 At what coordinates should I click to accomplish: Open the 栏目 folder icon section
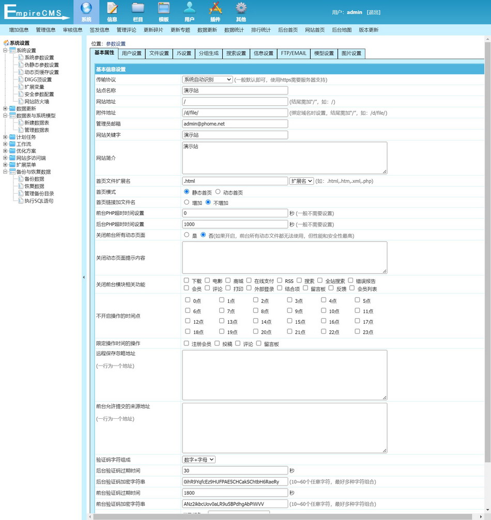pyautogui.click(x=138, y=12)
